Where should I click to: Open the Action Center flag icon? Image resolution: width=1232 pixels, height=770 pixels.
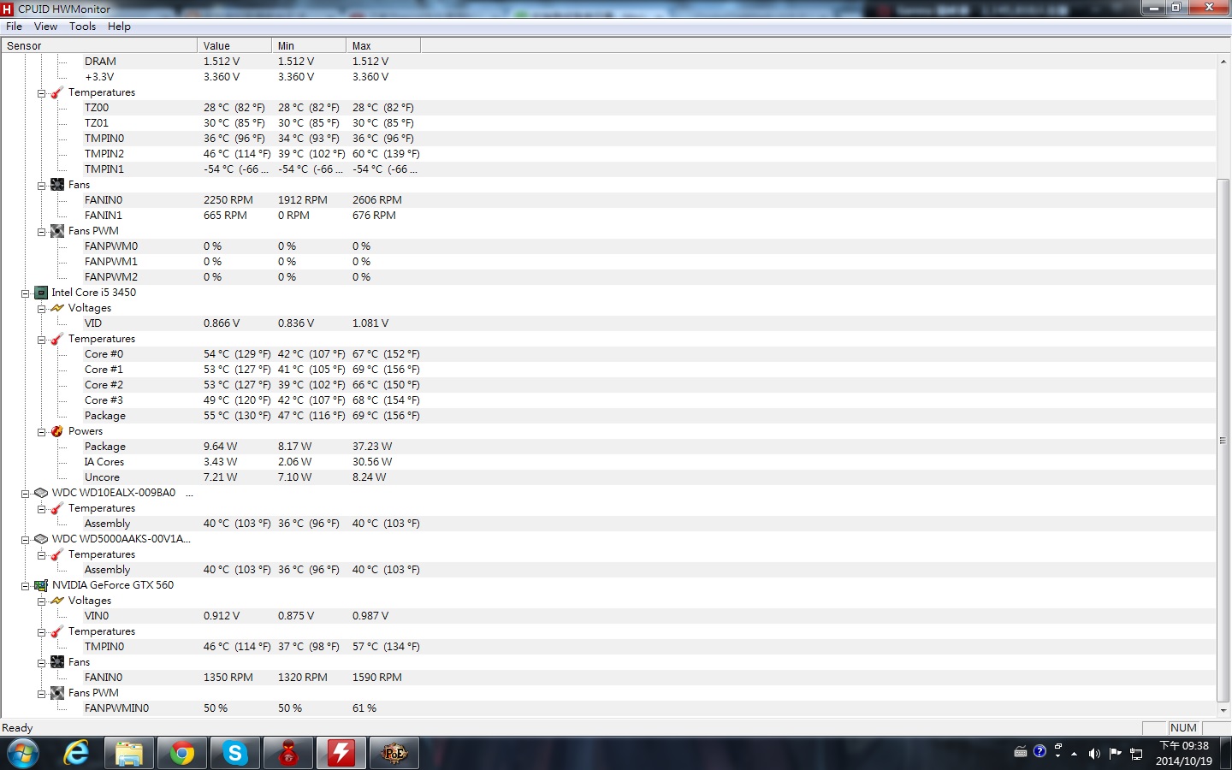[x=1115, y=754]
